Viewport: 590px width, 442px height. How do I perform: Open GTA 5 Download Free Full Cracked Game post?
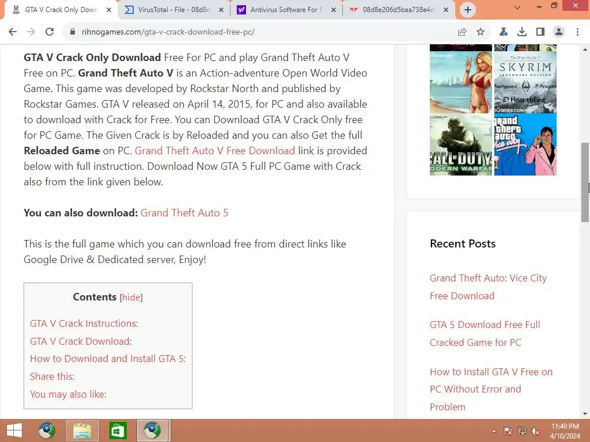pyautogui.click(x=485, y=333)
